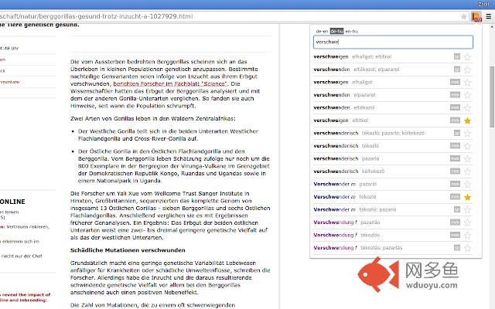Open the Chrome hamburger menu
Image resolution: width=495 pixels, height=309 pixels.
coord(488,16)
